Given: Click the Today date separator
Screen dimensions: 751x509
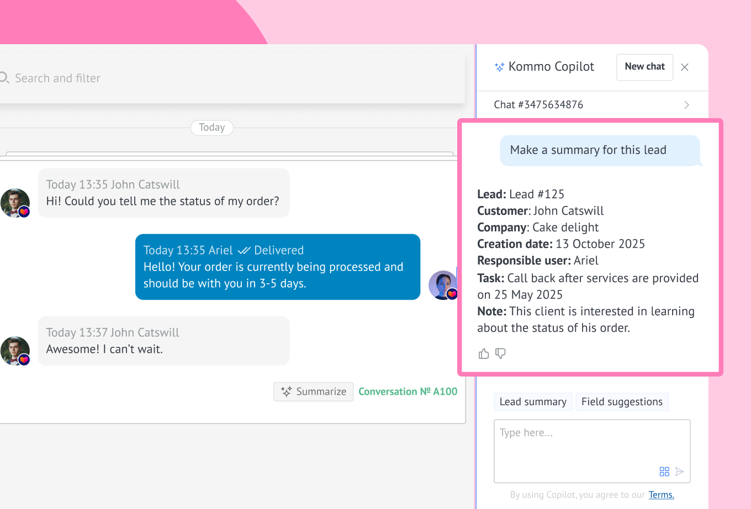Looking at the screenshot, I should pyautogui.click(x=212, y=128).
